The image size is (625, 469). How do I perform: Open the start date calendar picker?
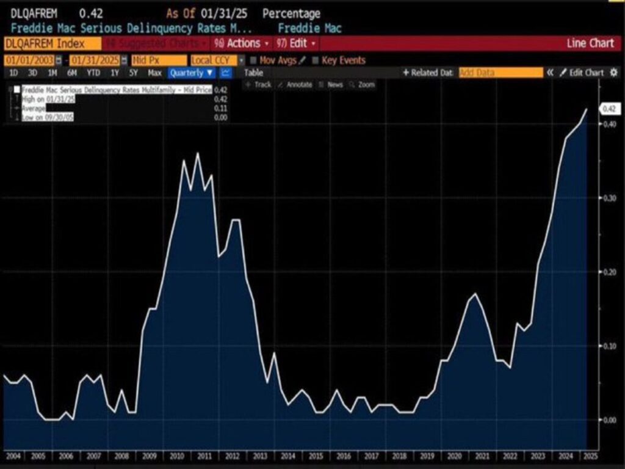pos(59,60)
